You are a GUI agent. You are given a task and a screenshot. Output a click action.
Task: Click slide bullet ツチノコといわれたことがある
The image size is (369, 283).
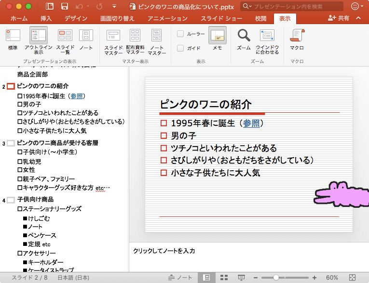(223, 148)
